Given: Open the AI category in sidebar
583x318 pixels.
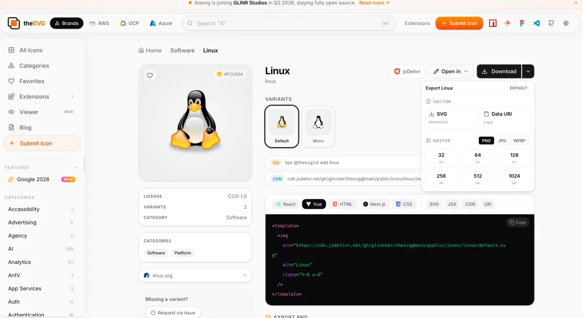Looking at the screenshot, I should pos(41,248).
